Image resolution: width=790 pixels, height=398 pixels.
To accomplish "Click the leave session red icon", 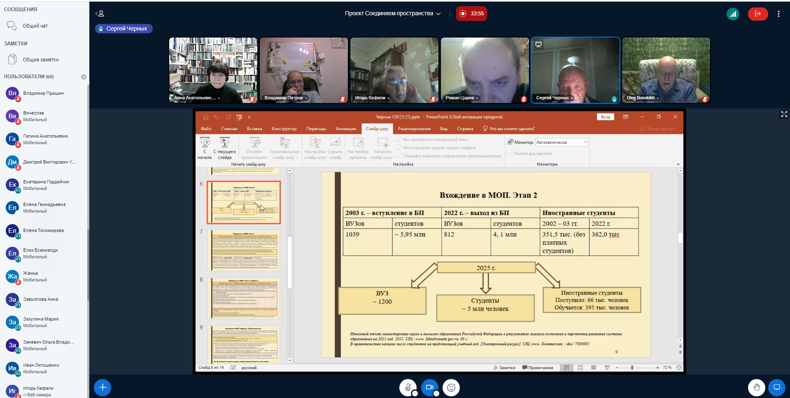I will pos(757,14).
